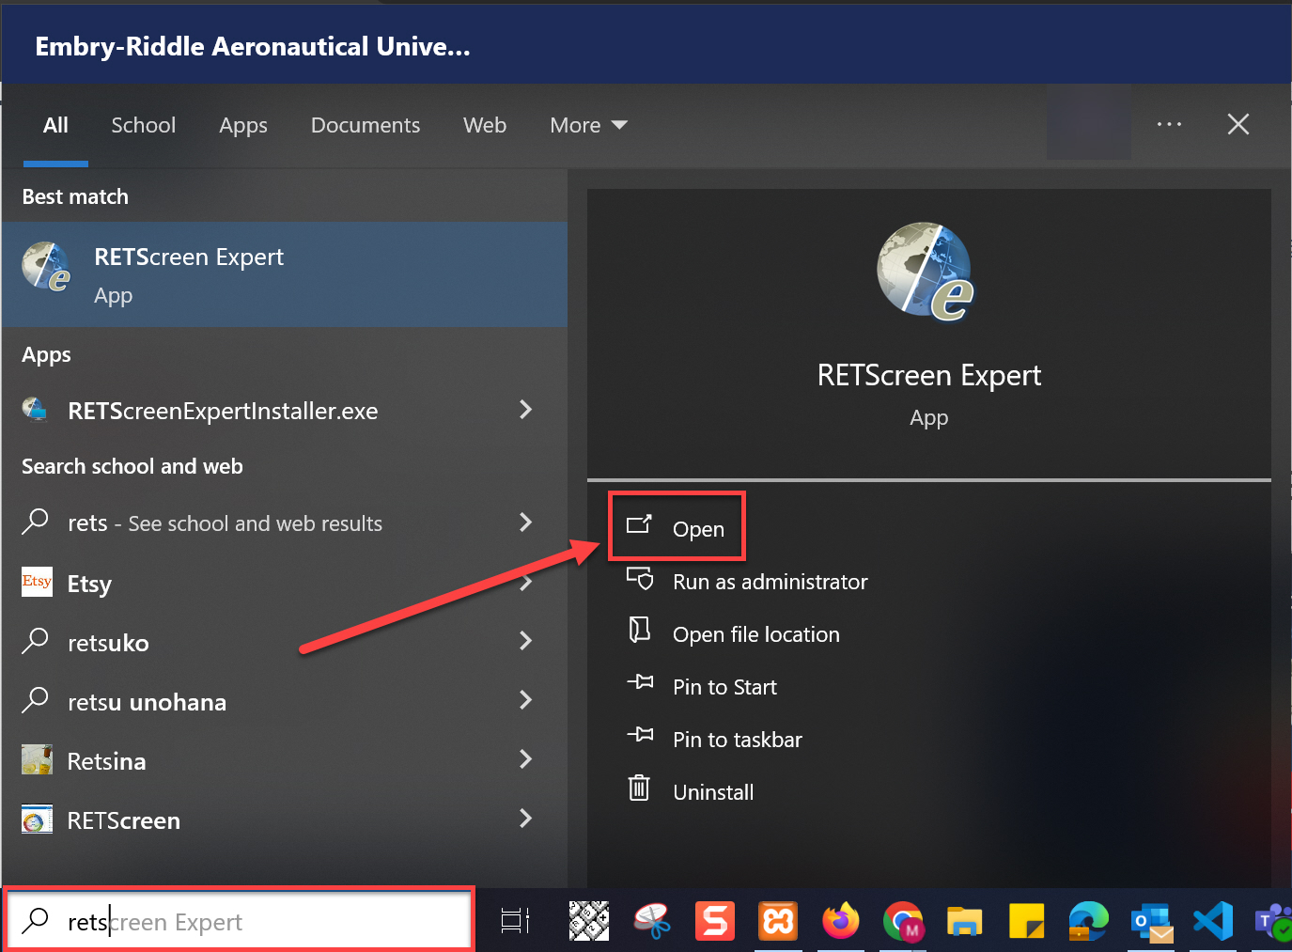Open Snagit from the taskbar

(x=715, y=921)
